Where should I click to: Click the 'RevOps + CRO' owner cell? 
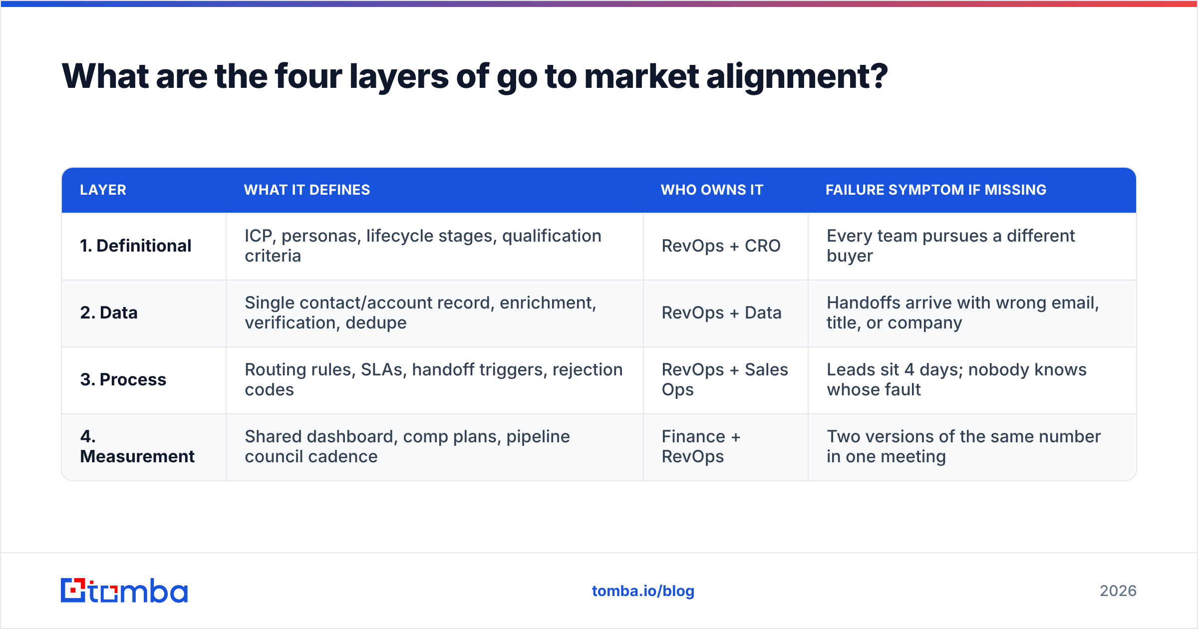(726, 246)
